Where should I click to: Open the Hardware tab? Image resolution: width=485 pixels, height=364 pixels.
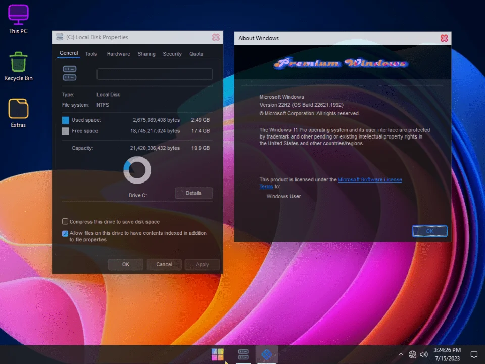(x=118, y=54)
